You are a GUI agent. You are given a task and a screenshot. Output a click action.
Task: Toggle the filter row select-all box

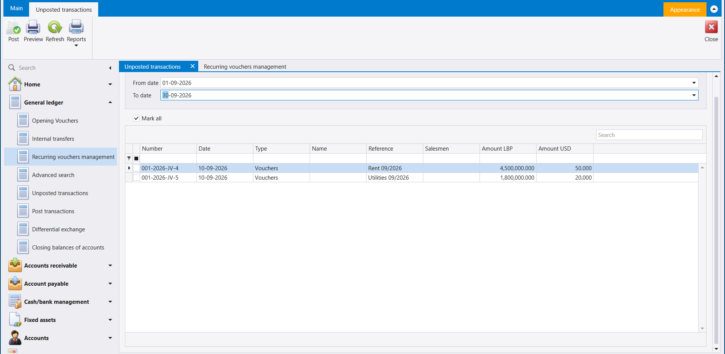[x=136, y=159]
